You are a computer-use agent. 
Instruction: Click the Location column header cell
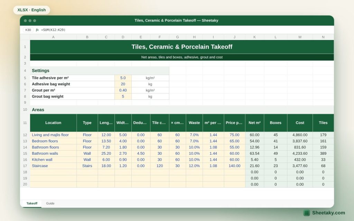click(x=53, y=123)
